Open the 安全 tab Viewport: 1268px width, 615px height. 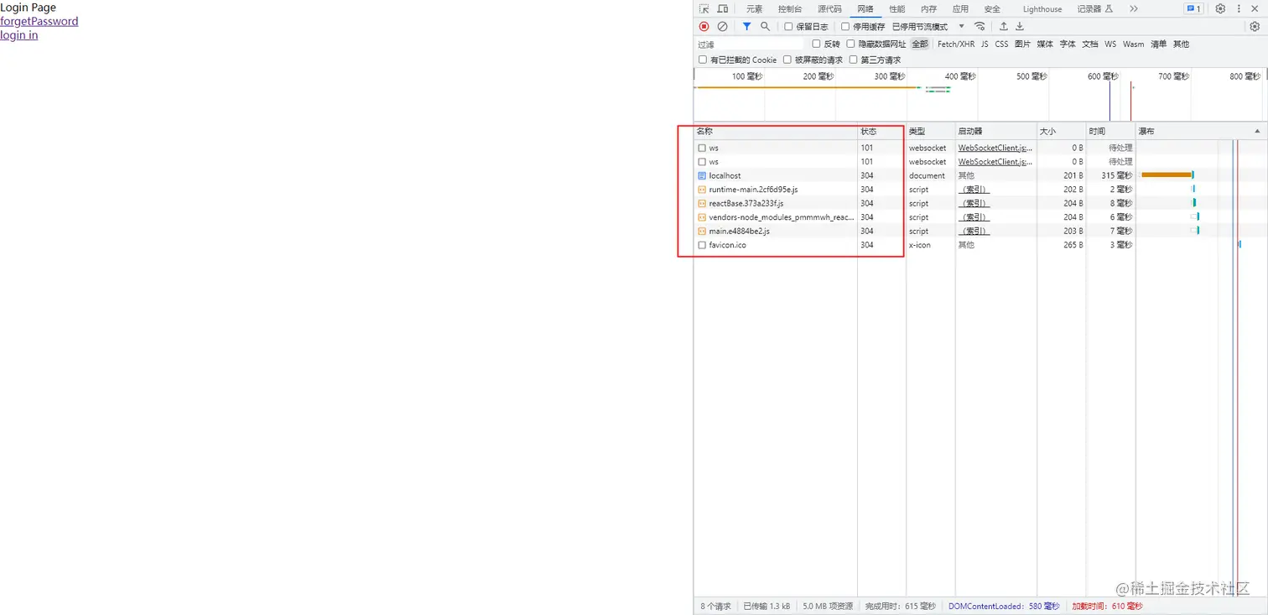992,9
